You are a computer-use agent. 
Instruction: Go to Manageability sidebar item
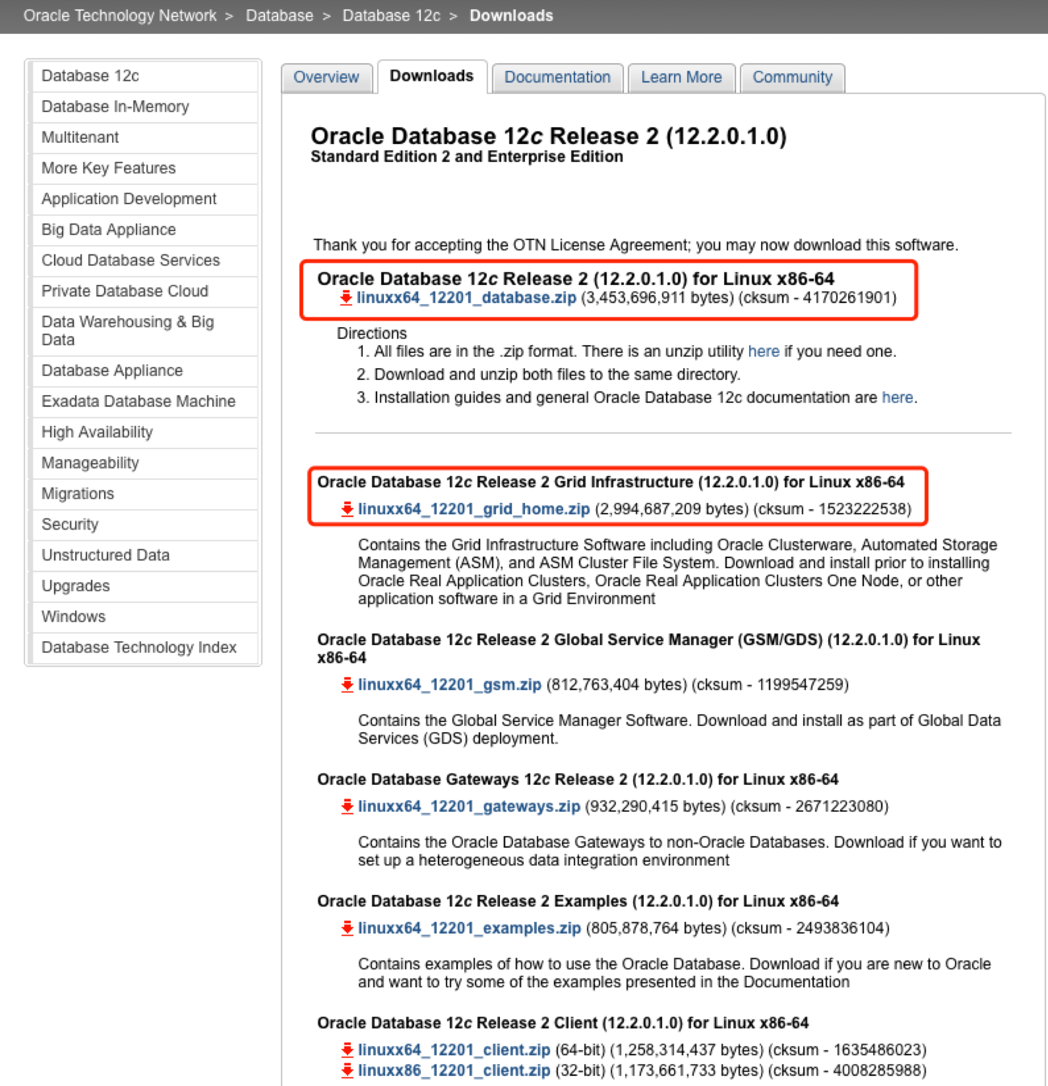[145, 463]
